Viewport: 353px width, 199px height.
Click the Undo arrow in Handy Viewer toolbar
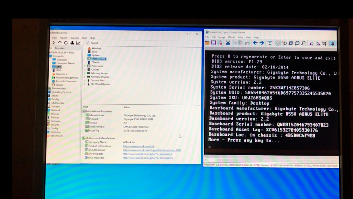click(247, 43)
